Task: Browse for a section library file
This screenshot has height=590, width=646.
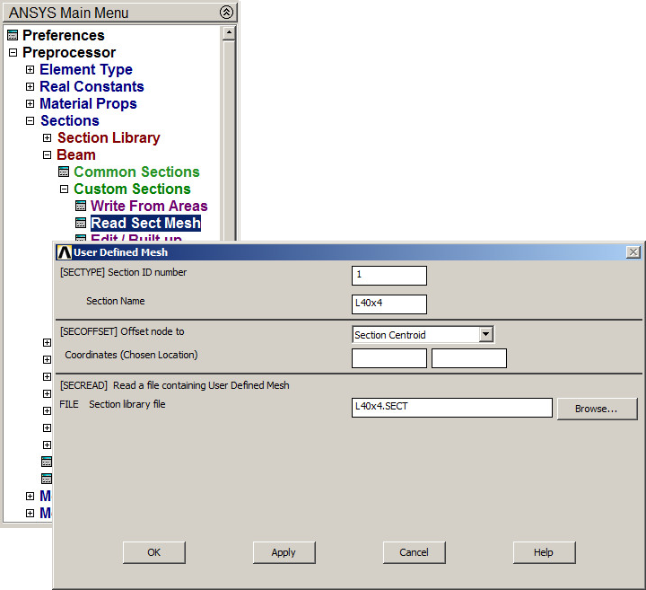Action: coord(597,409)
